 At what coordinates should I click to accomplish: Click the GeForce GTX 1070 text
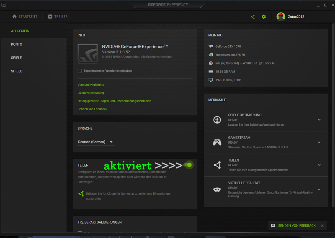tap(228, 46)
